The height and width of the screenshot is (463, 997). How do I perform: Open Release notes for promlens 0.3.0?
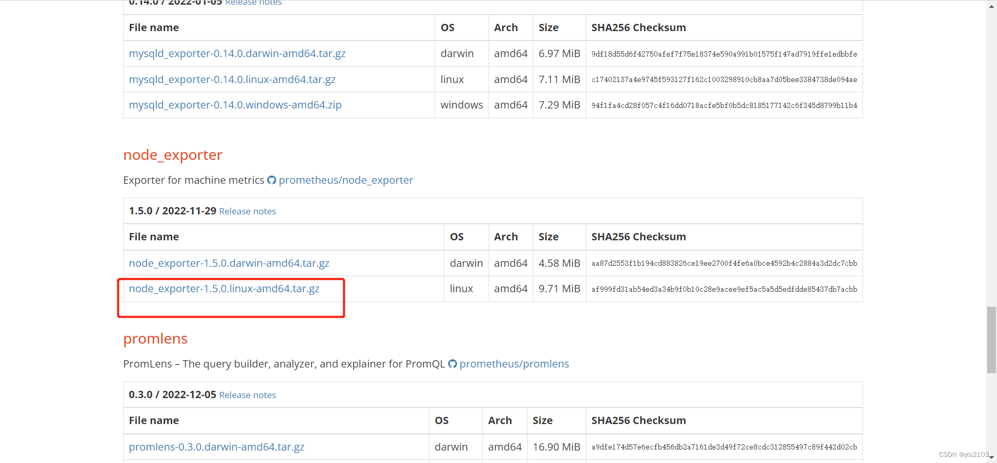click(247, 395)
